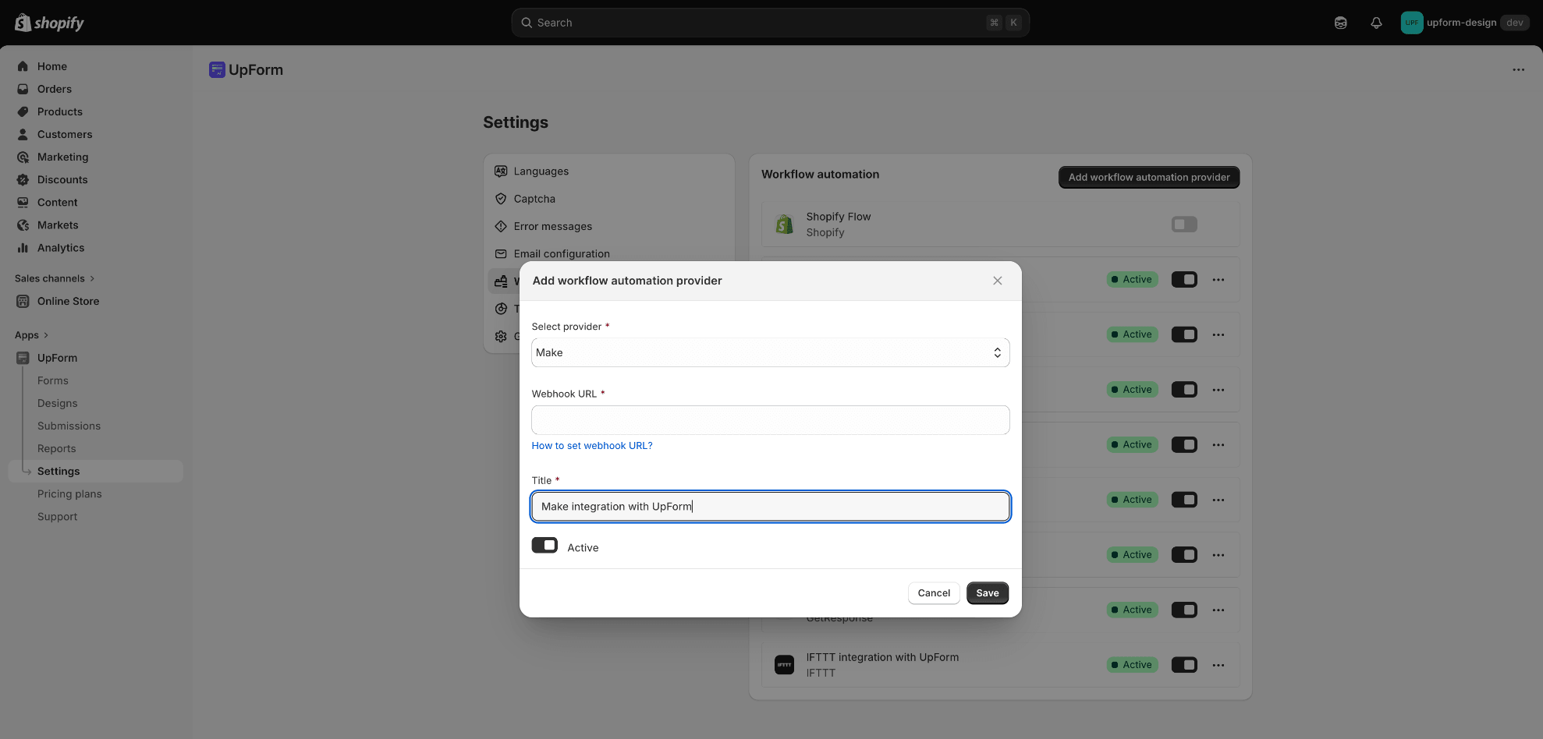This screenshot has height=739, width=1543.
Task: Click the Email configuration envelope icon
Action: coord(501,253)
